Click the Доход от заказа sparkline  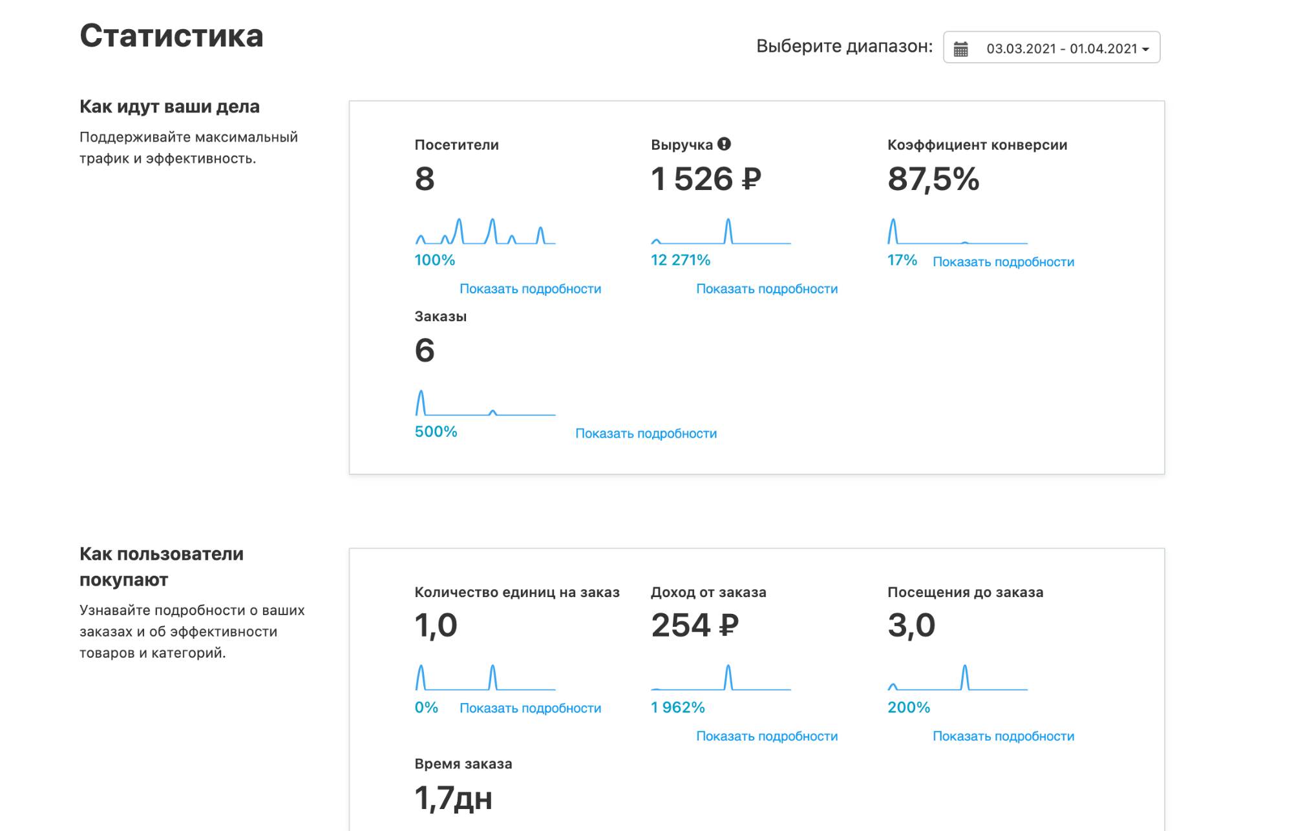[x=721, y=677]
